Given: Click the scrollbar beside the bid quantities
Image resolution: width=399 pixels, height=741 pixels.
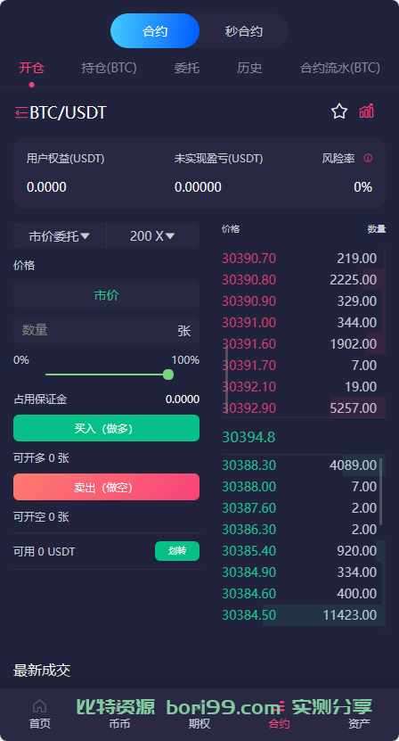Looking at the screenshot, I should (381, 491).
